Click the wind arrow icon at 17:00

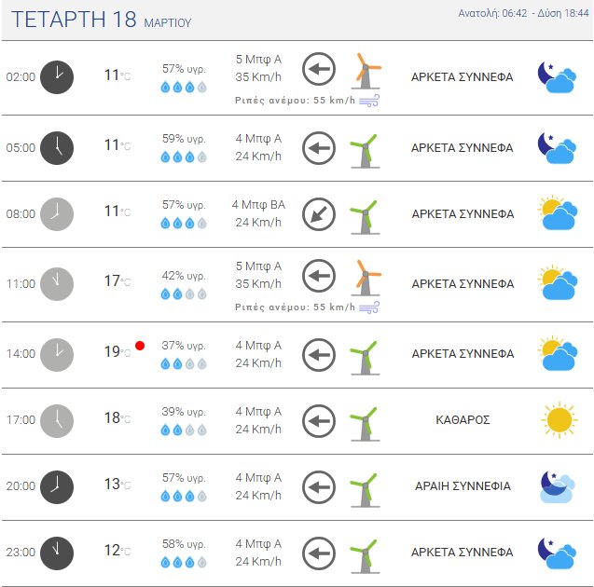click(319, 420)
